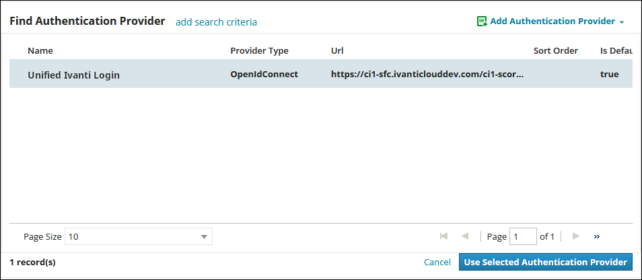
Task: Click Use Selected Authentication Provider button
Action: [x=545, y=262]
